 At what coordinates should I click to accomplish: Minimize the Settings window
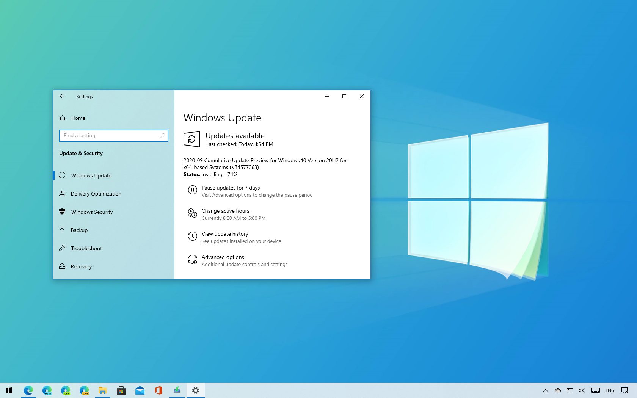[327, 96]
